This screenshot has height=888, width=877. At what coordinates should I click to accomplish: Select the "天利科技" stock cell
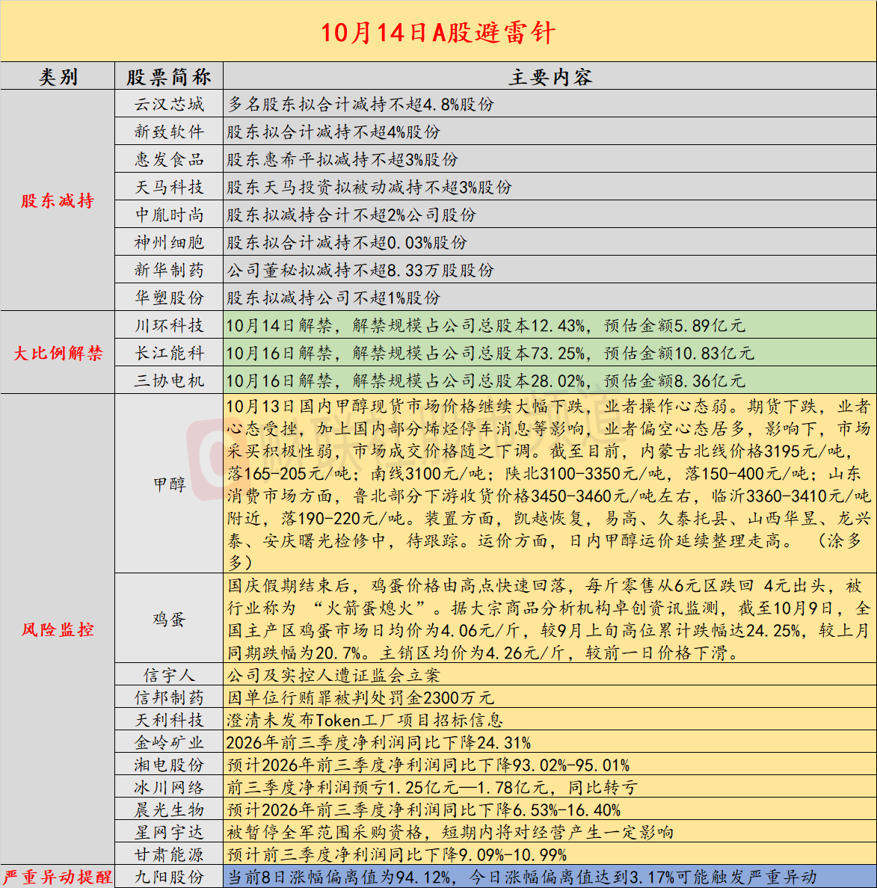click(x=169, y=720)
